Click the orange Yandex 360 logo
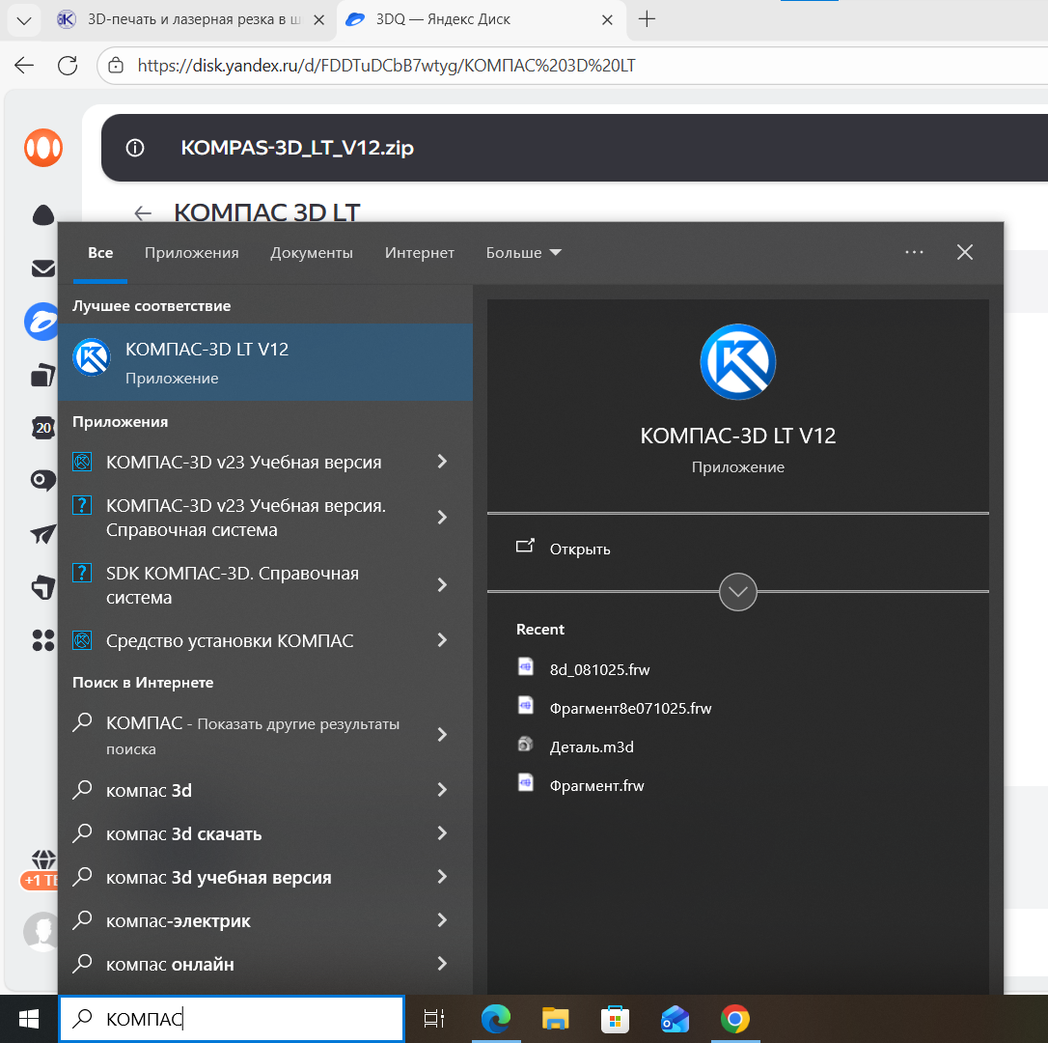Screen dimensions: 1048x1043 click(43, 148)
